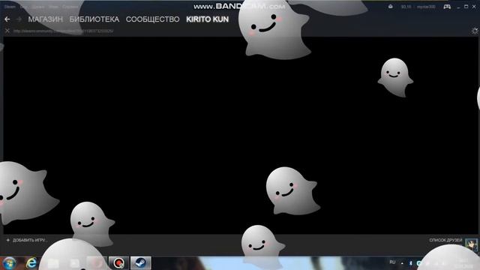Click the Bluetooth tray icon
This screenshot has height=270, width=480.
[410, 263]
